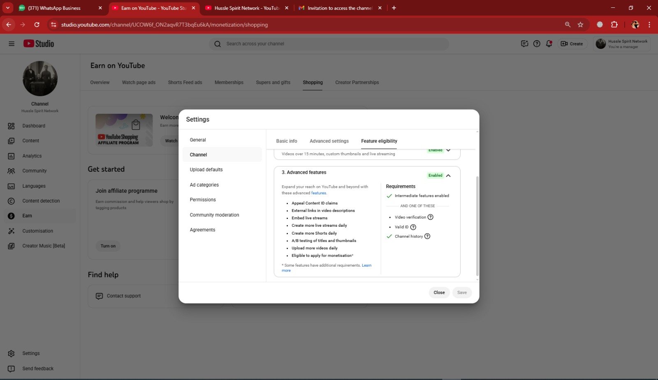Open Chrome extensions puzzle icon
The width and height of the screenshot is (658, 380).
coord(614,25)
